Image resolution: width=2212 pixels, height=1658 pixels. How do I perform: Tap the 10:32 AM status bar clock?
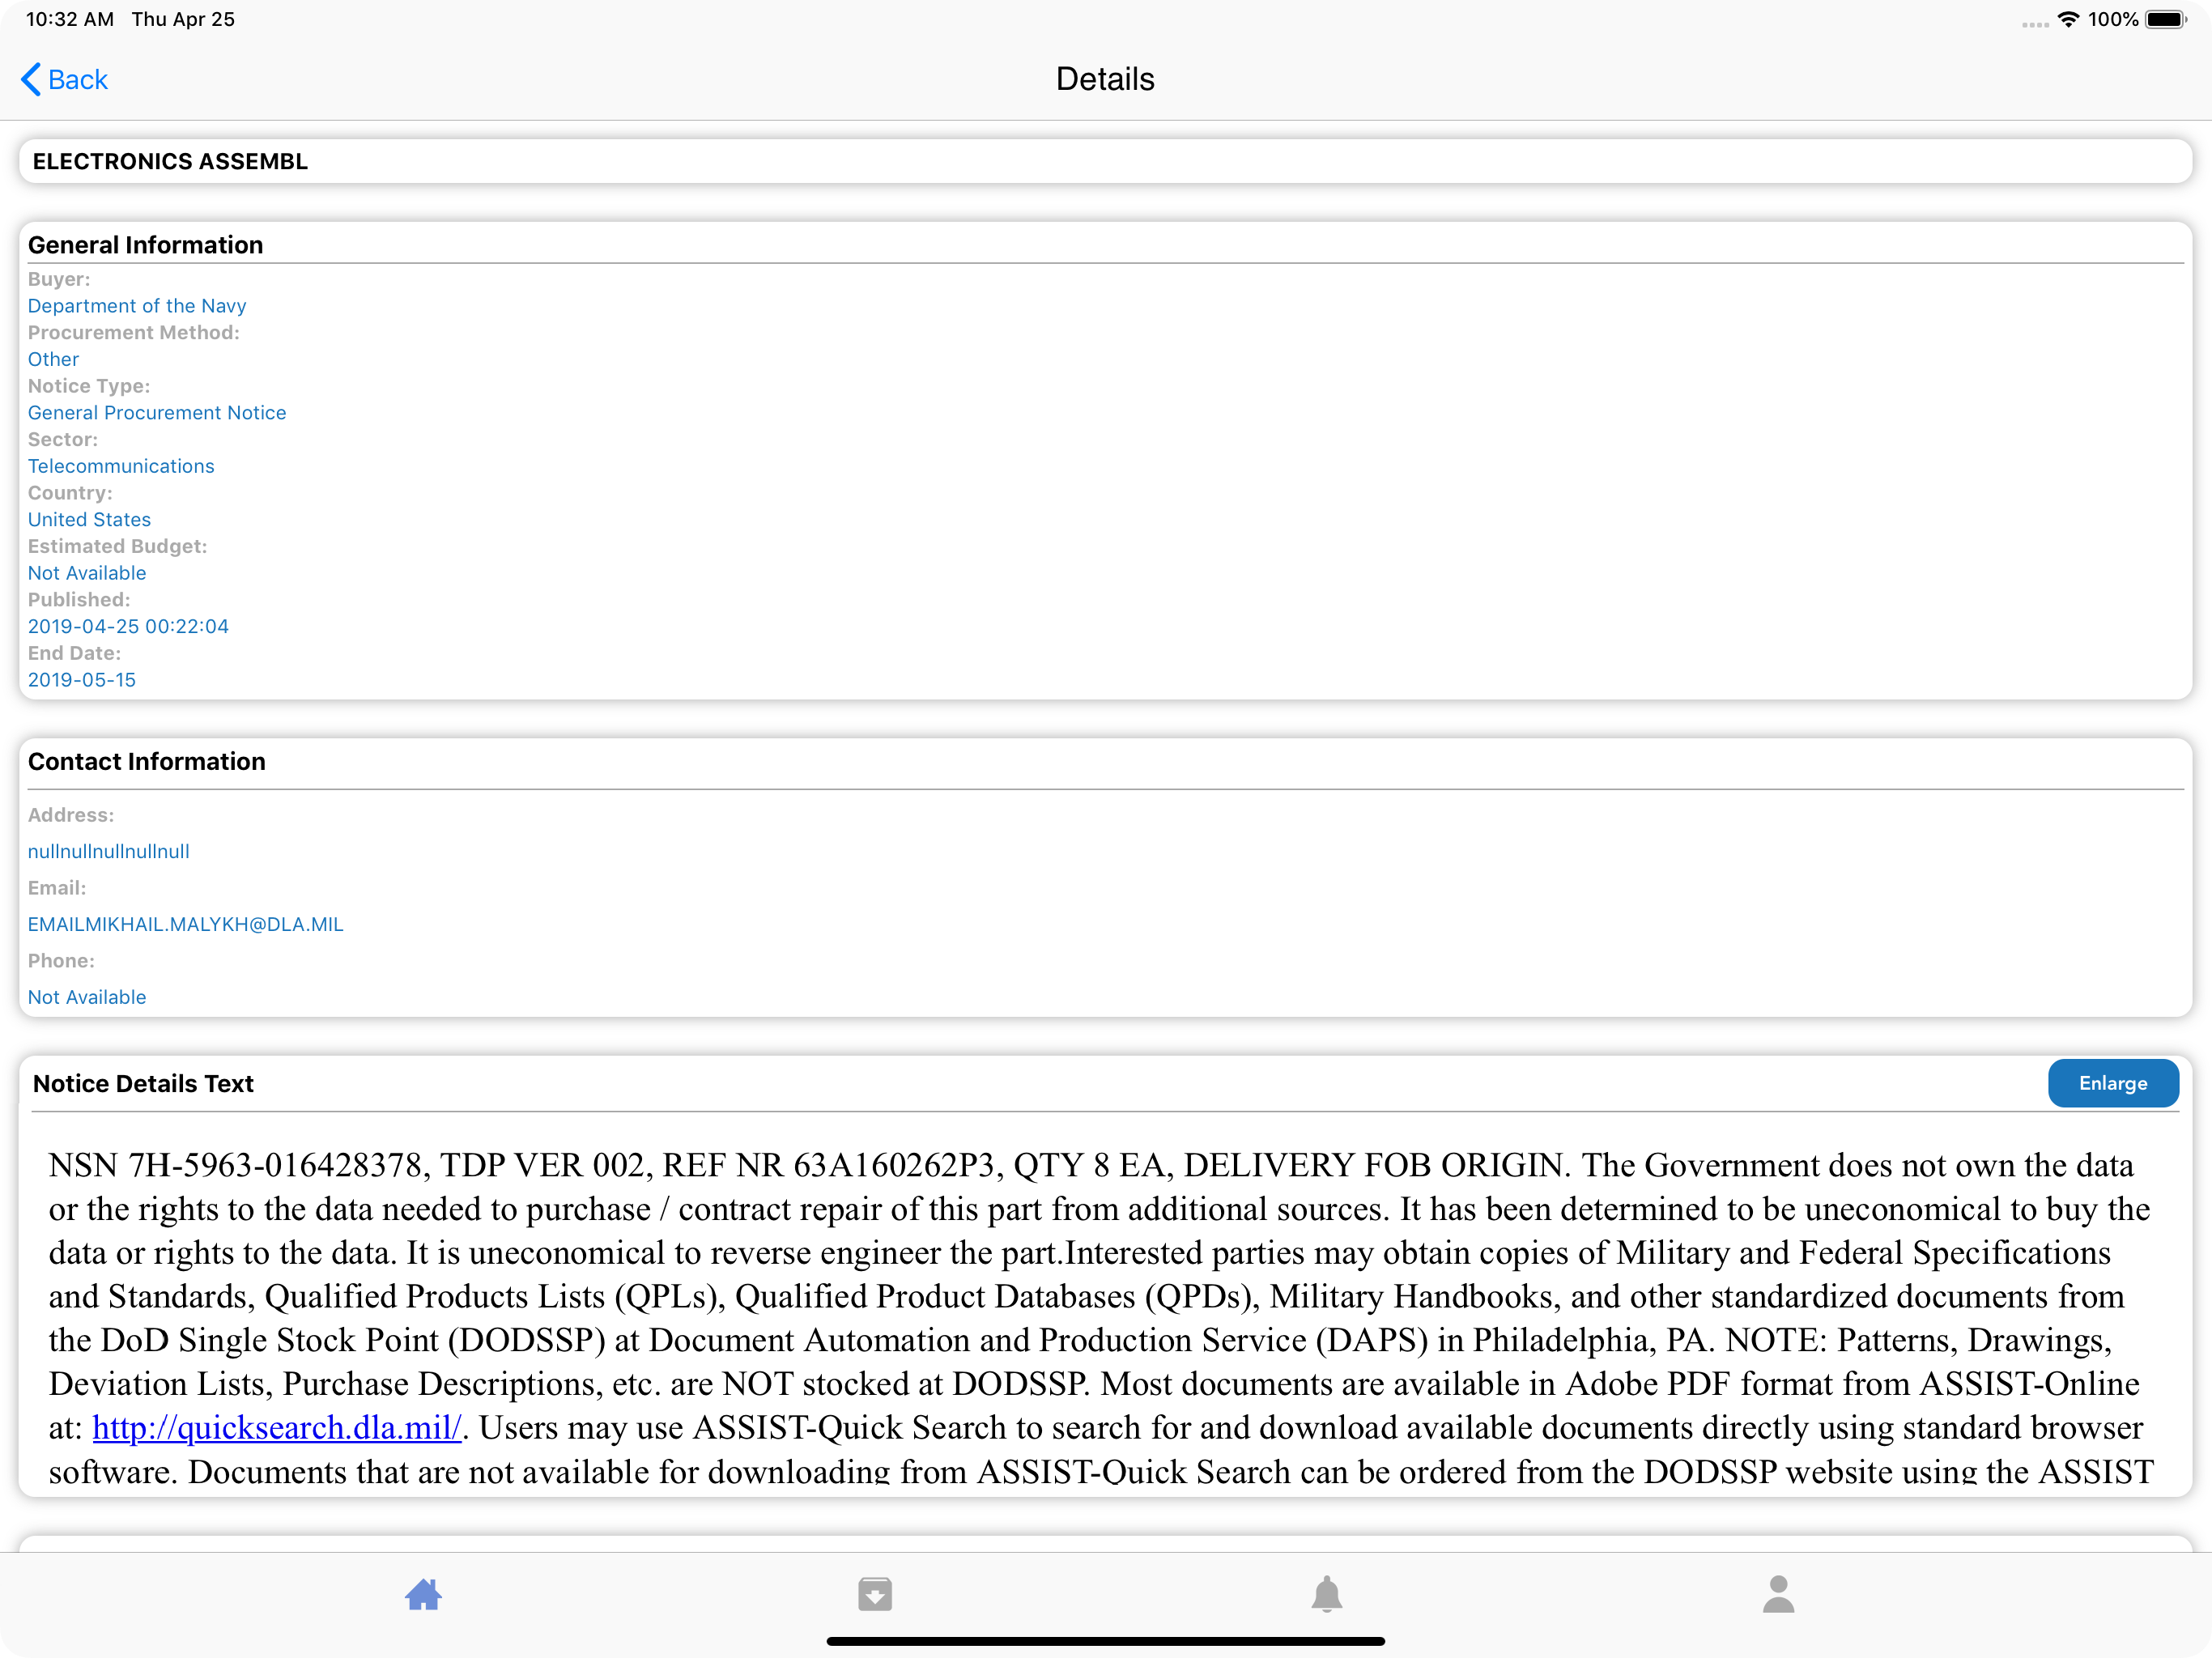coord(70,19)
